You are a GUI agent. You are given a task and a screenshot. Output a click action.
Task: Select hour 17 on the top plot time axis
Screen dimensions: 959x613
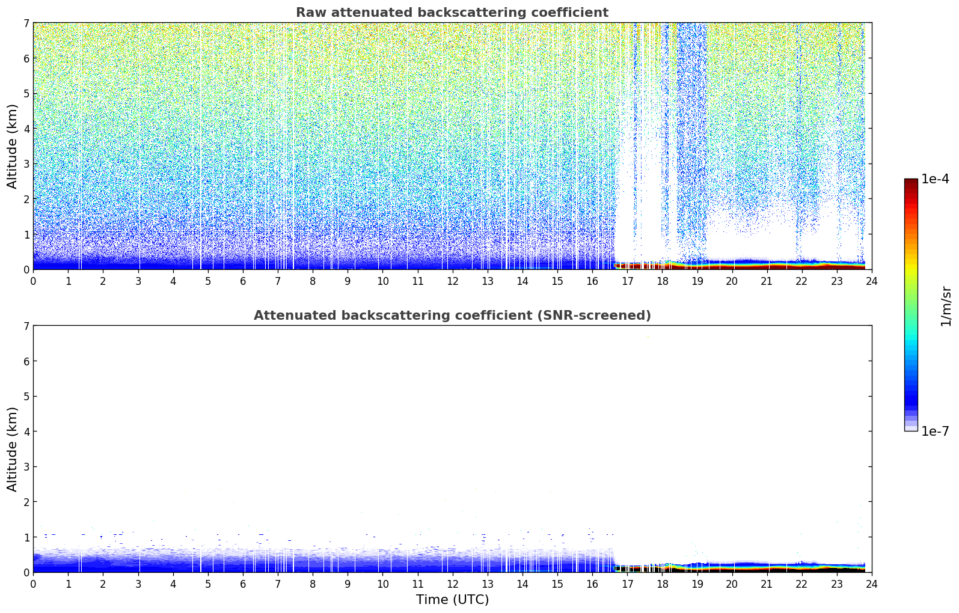point(627,281)
